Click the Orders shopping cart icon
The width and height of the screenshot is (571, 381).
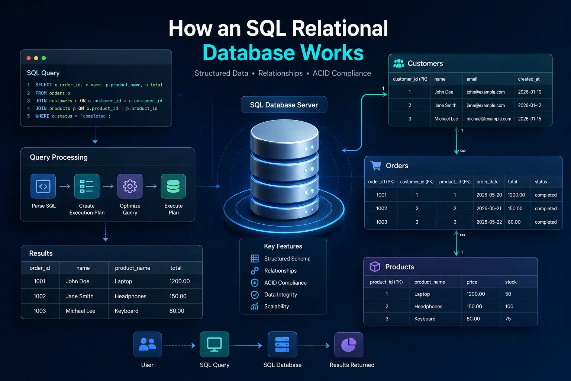[376, 166]
